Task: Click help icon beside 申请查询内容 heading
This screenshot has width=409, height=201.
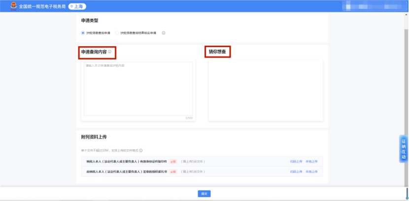Action: tap(109, 52)
